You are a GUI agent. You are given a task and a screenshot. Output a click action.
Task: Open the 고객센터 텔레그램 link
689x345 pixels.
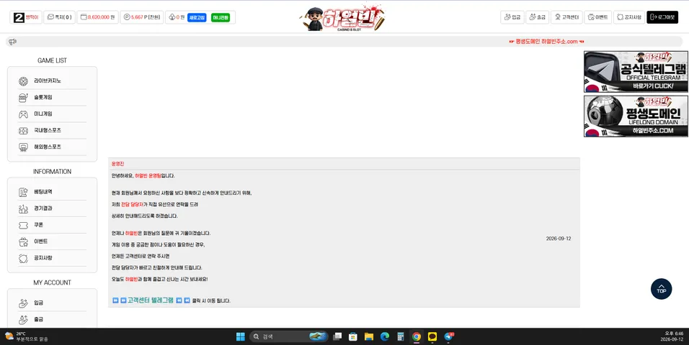[x=151, y=300]
